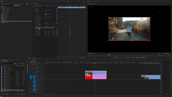Switch to the Effect Controls tab
The width and height of the screenshot is (172, 97).
(36, 4)
